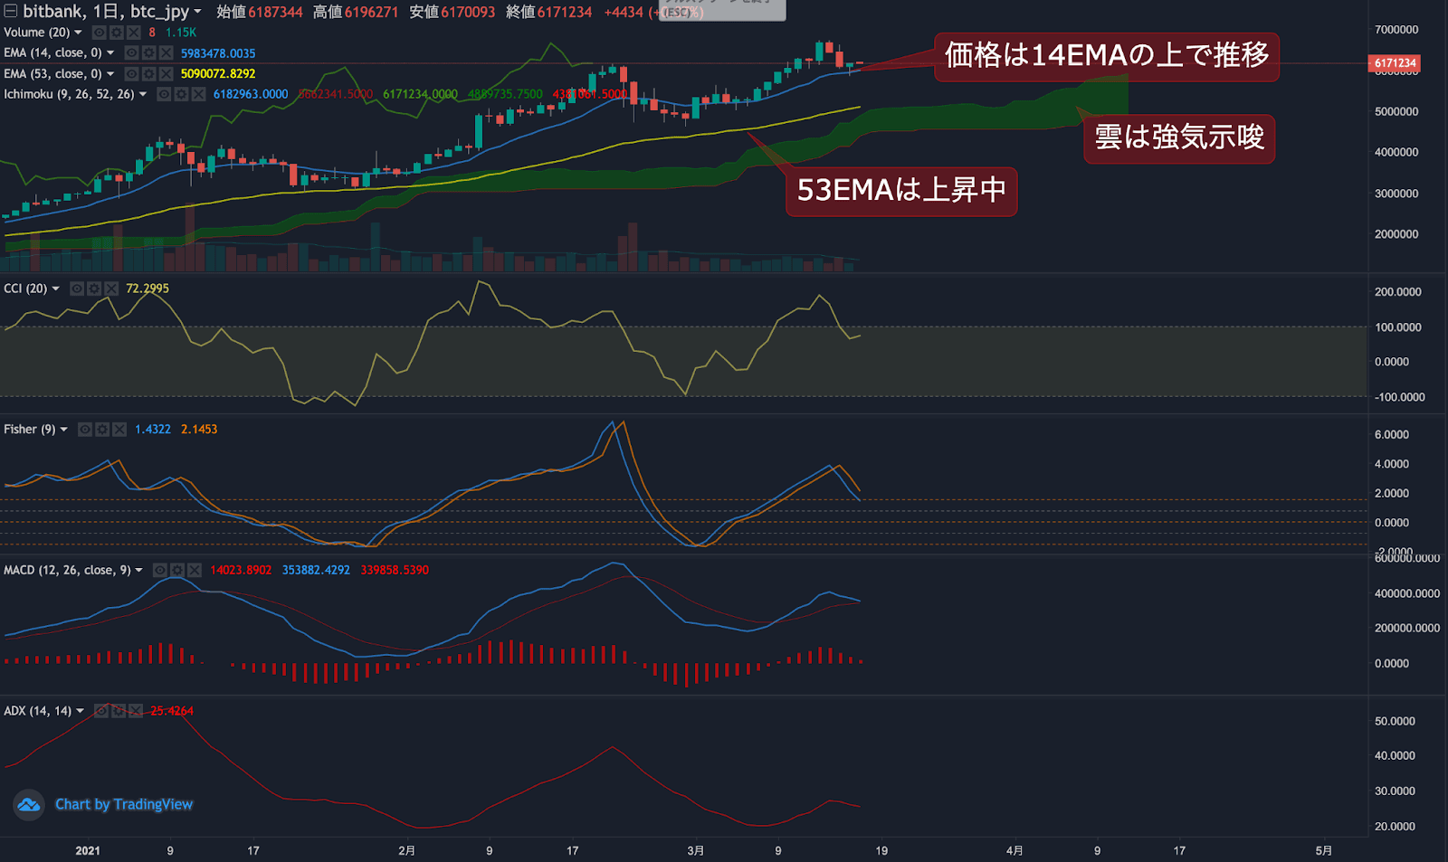Viewport: 1448px width, 862px height.
Task: Open the EMA (14) settings gear
Action: tap(148, 52)
